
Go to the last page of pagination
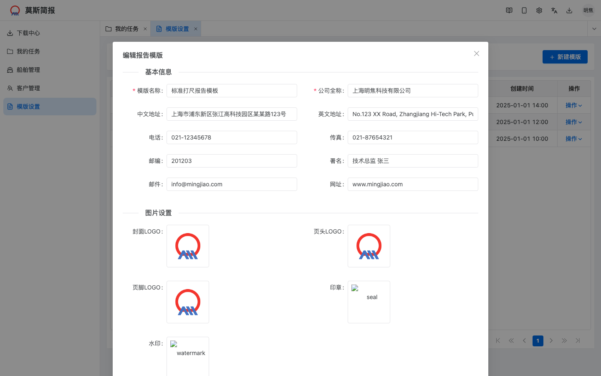[578, 340]
